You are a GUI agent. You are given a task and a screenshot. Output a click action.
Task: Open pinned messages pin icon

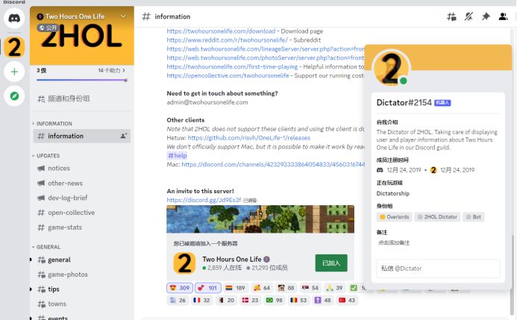coord(486,16)
